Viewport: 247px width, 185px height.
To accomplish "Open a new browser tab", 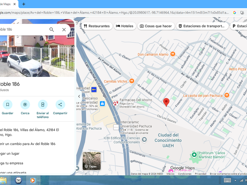I will coord(24,4).
